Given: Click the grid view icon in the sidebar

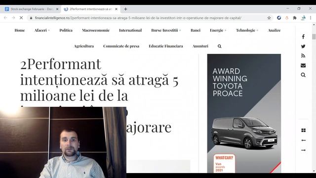Looking at the screenshot, I should click(x=303, y=131).
